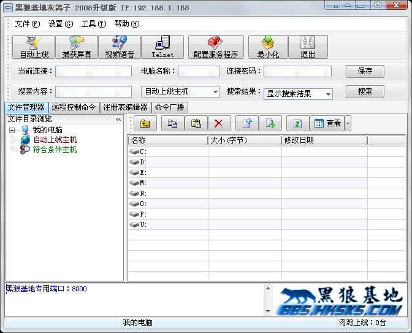Click the 自动上线 toolbar button
Image resolution: width=412 pixels, height=333 pixels.
coord(34,47)
